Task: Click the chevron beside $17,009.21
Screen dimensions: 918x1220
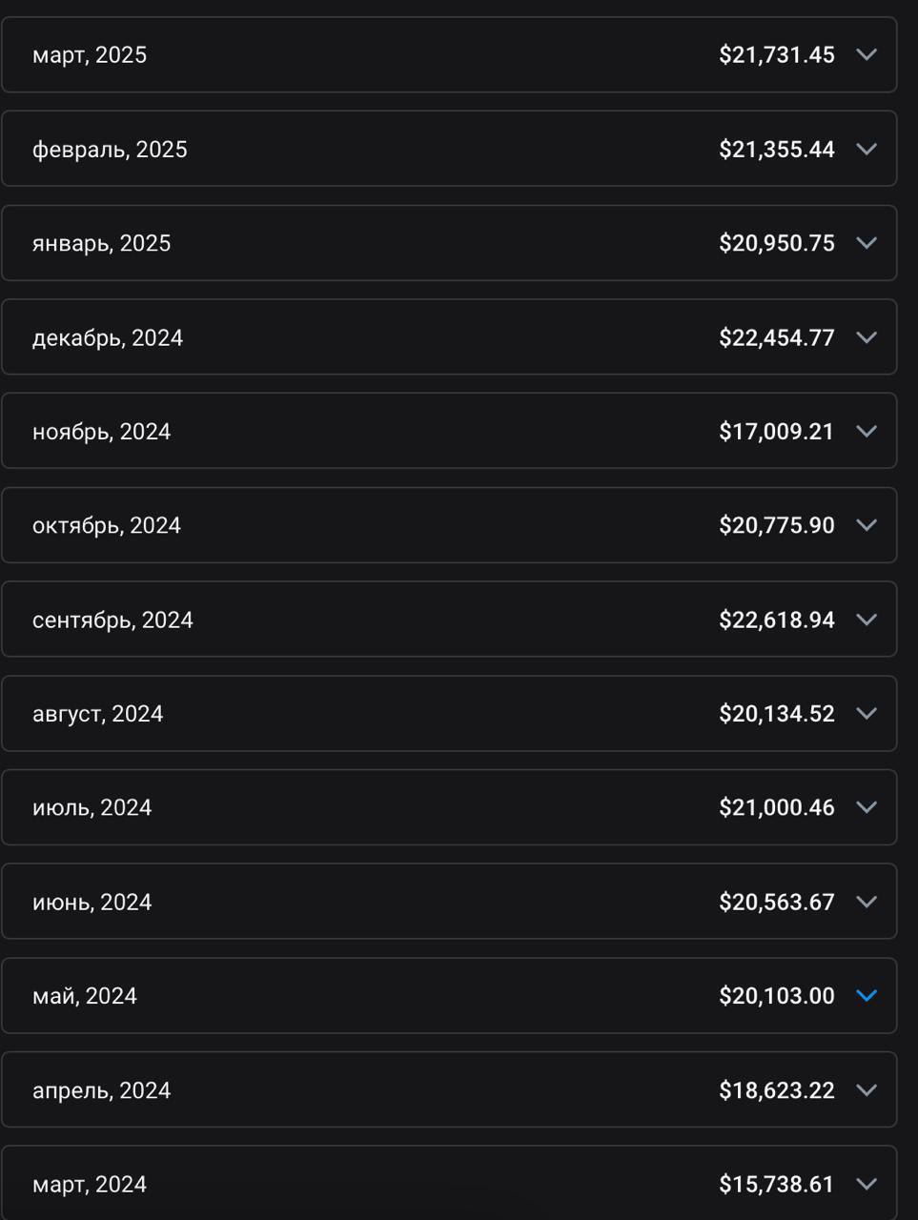Action: tap(867, 431)
